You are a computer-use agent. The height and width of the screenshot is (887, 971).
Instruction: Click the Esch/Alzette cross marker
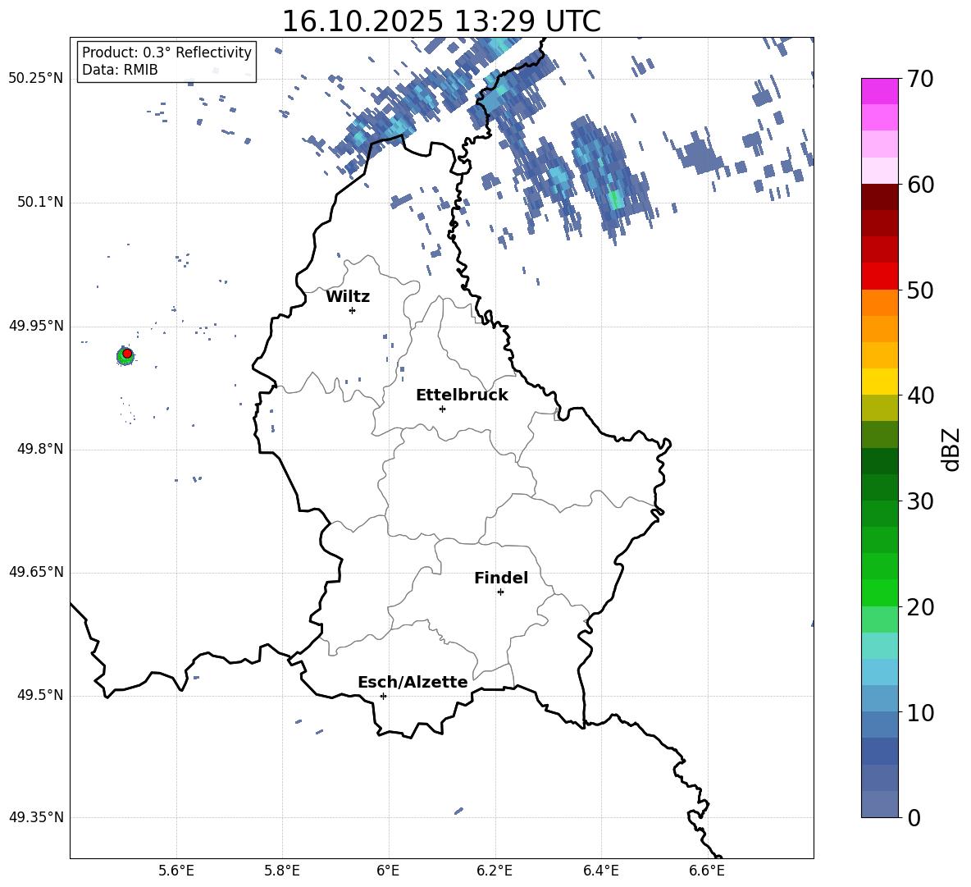tap(383, 696)
